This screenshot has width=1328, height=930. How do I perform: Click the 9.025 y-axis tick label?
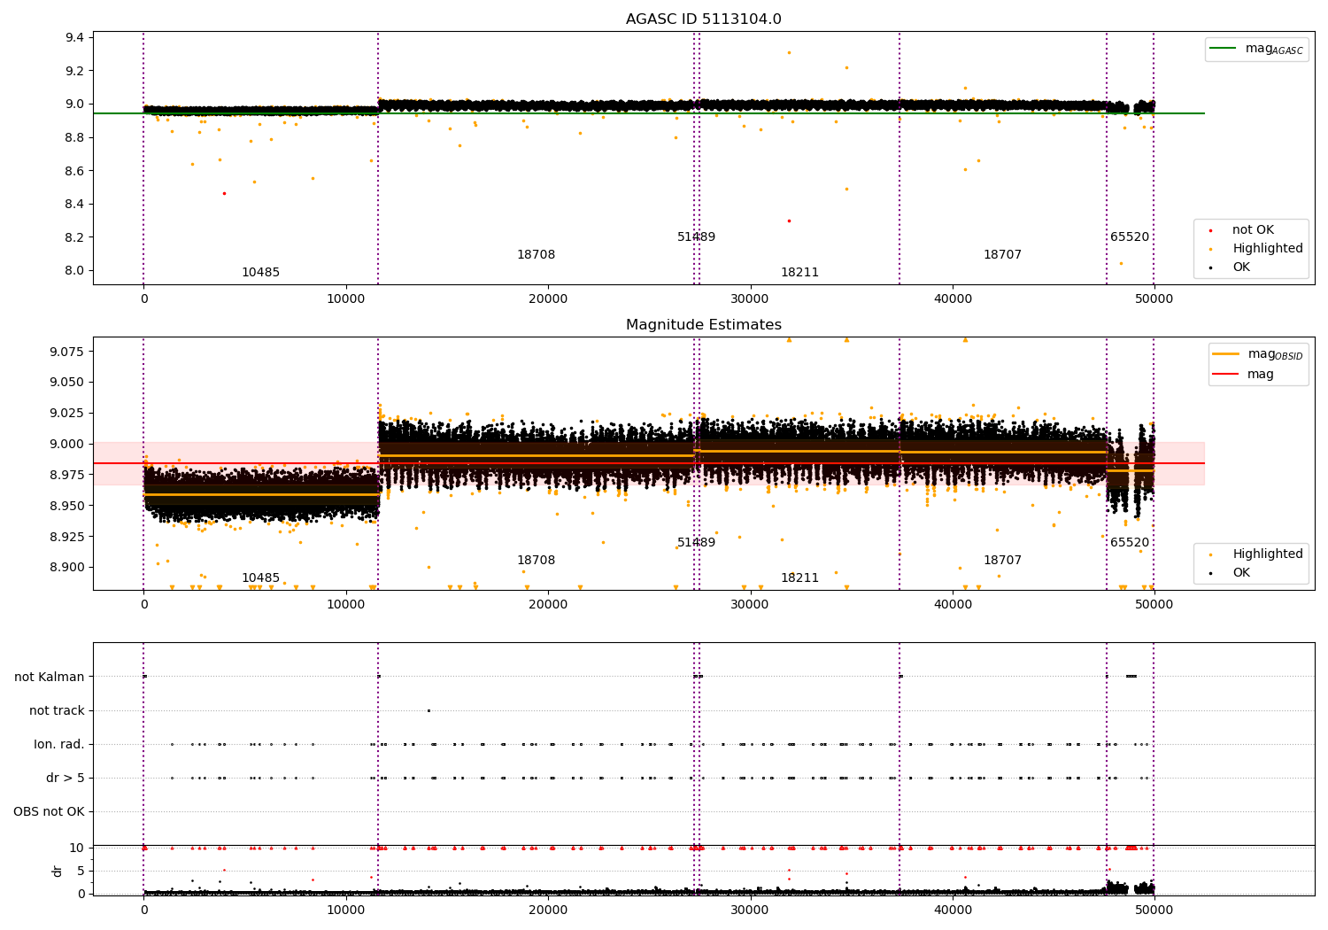tap(67, 413)
